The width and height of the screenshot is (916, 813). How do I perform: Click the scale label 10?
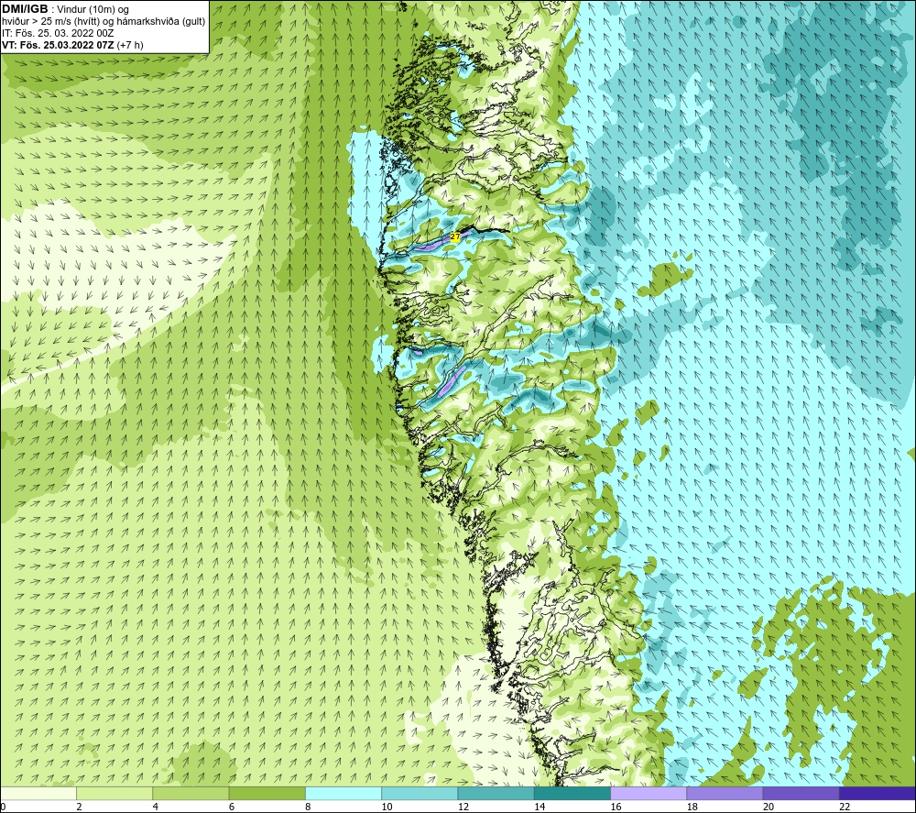pyautogui.click(x=387, y=807)
